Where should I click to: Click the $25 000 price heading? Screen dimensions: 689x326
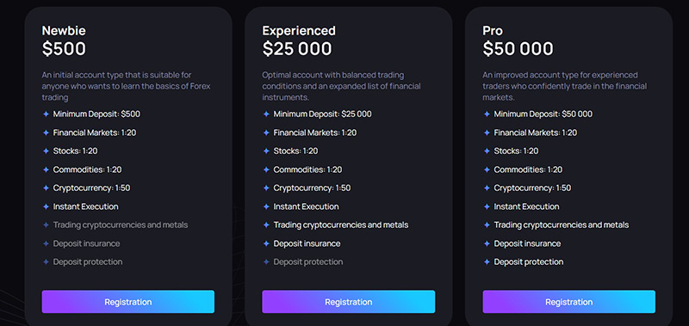(x=297, y=49)
